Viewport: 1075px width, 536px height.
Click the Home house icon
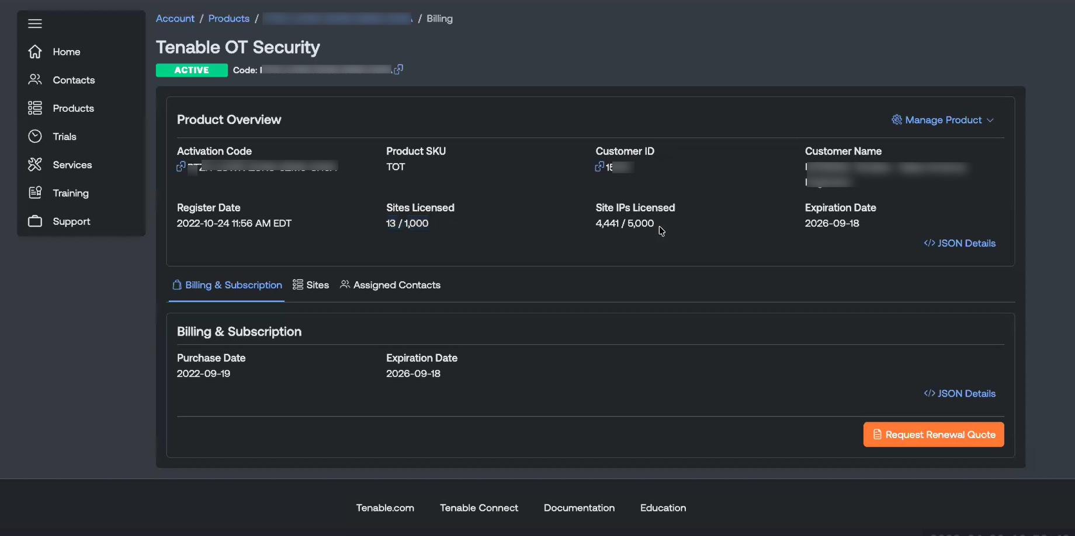click(35, 52)
